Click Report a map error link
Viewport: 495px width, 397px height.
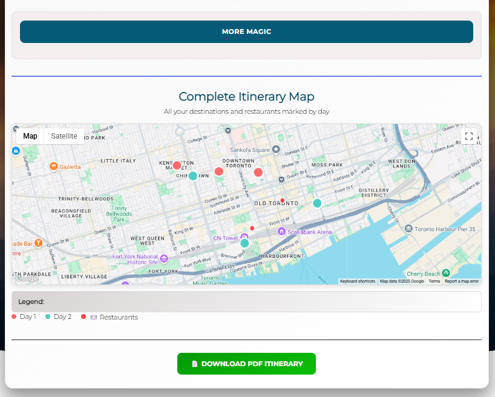click(462, 281)
